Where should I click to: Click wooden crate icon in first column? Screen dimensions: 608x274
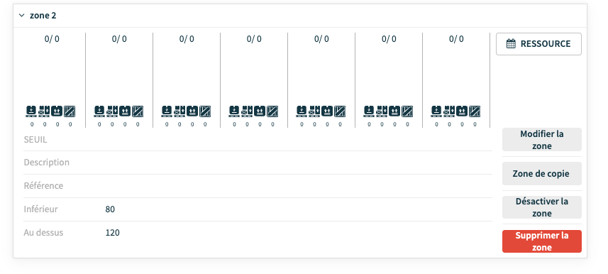click(70, 111)
